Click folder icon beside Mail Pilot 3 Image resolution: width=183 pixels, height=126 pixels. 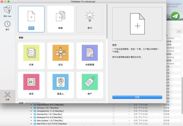(35, 124)
